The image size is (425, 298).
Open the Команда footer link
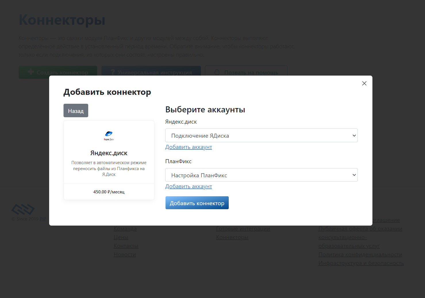[125, 229]
